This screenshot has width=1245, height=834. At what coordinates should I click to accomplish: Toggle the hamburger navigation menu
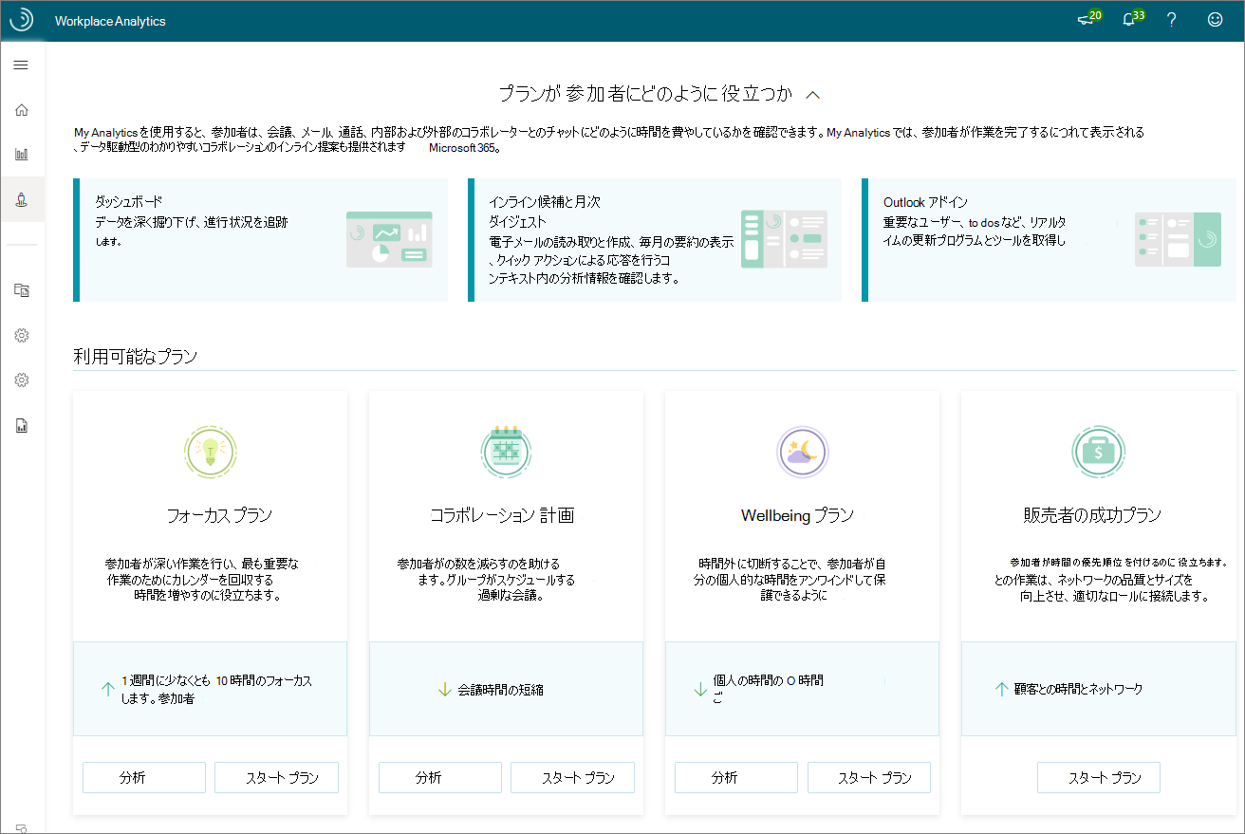(x=21, y=65)
